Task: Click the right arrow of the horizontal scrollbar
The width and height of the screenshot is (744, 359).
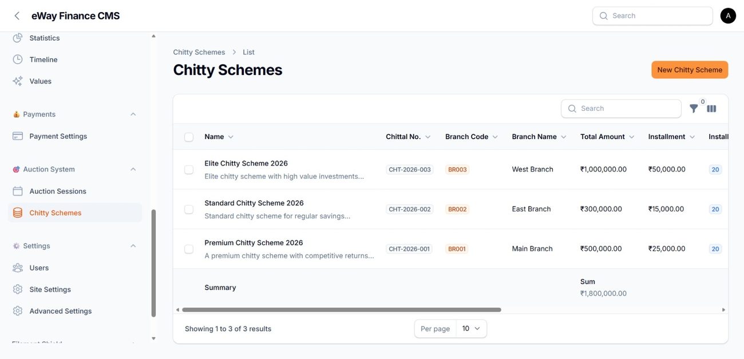Action: click(723, 310)
